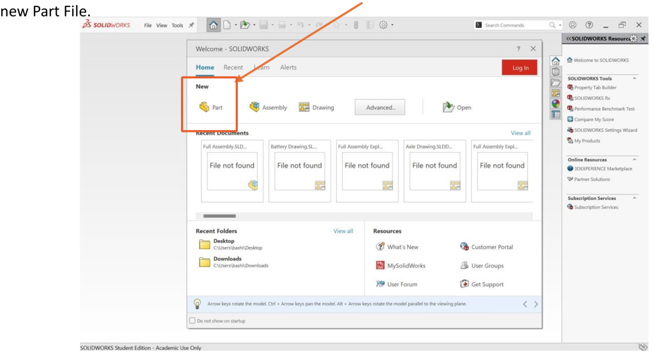Screen dimensions: 653x360
Task: Click the red Log In button
Action: (520, 68)
